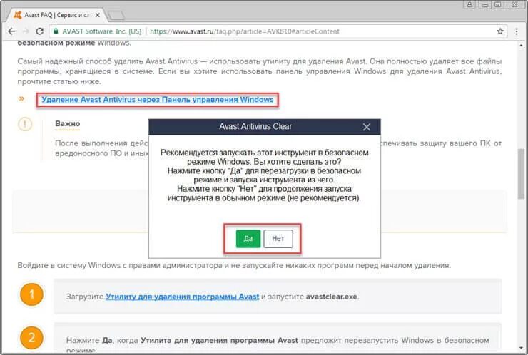This screenshot has height=355, width=528.
Task: Open the padlock site security info
Action: [56, 31]
